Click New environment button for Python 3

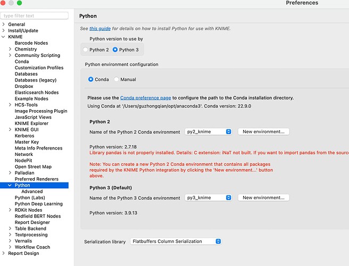click(x=263, y=197)
